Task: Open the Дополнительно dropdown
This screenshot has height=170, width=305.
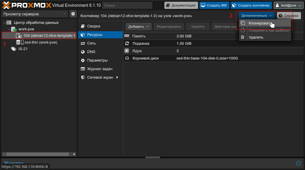Action: 257,16
